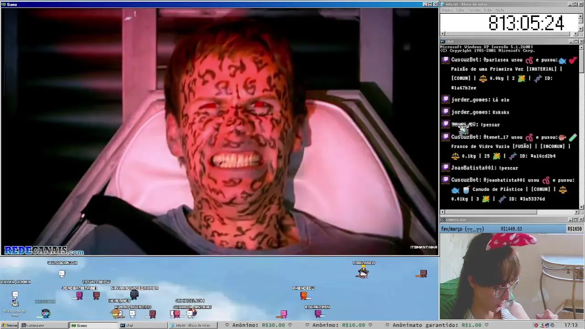Click the Anônimo: R$30.00 ticker entry

(259, 325)
